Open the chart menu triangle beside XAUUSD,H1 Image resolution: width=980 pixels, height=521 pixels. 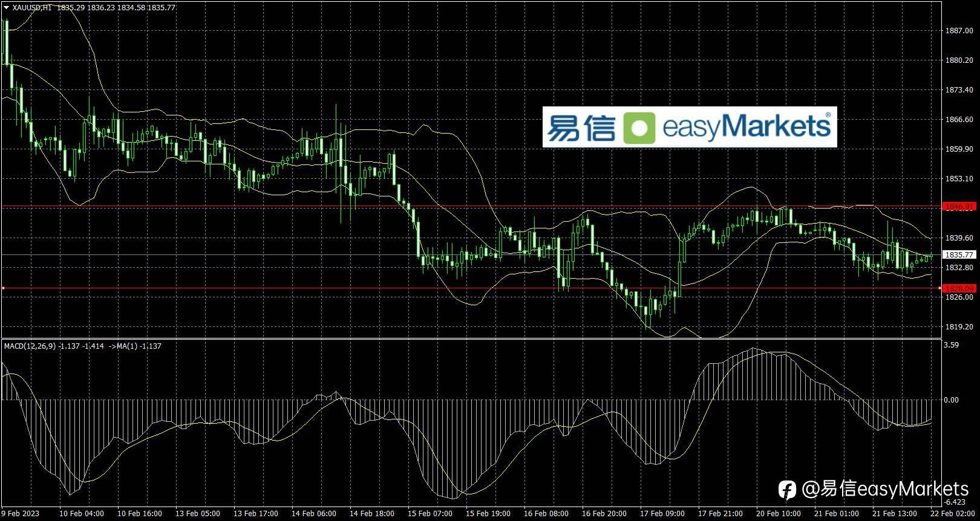pos(6,8)
